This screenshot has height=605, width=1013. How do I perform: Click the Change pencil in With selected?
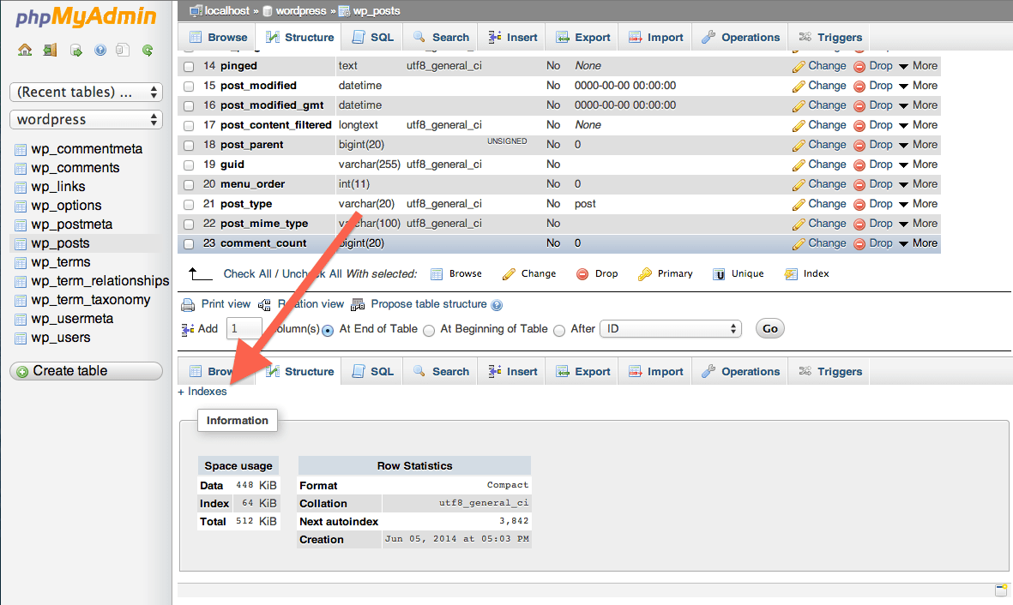pos(509,274)
